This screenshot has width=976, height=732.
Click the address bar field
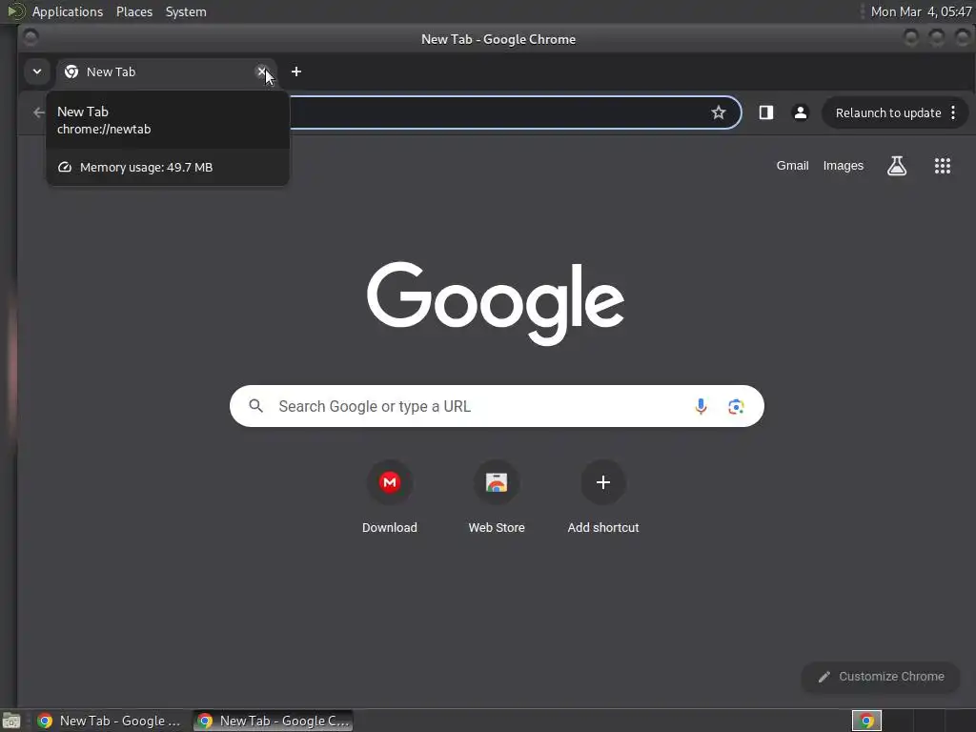click(498, 112)
